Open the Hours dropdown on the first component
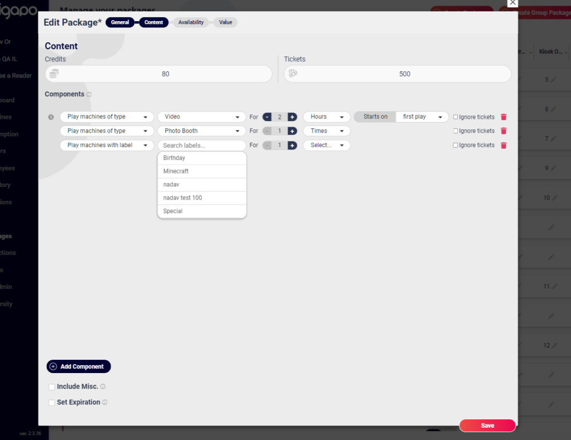 pos(326,117)
